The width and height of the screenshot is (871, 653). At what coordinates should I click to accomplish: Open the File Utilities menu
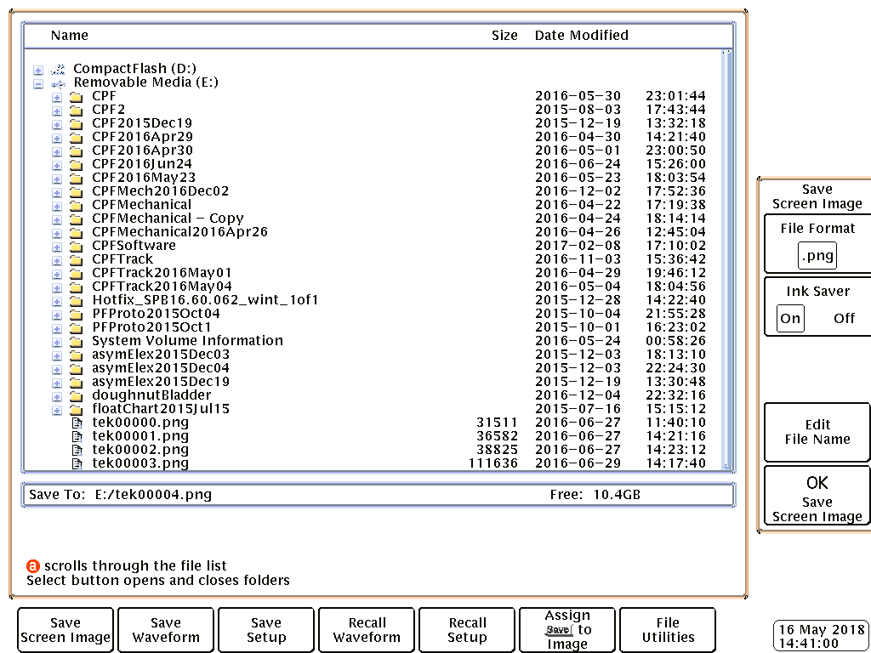pyautogui.click(x=667, y=630)
